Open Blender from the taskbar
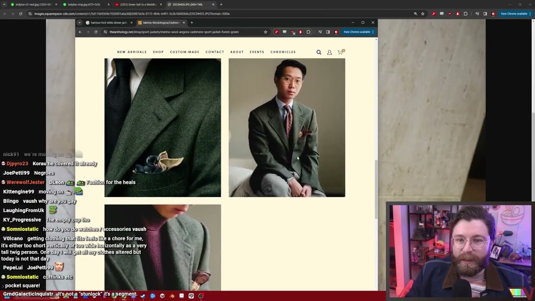 pos(172,296)
